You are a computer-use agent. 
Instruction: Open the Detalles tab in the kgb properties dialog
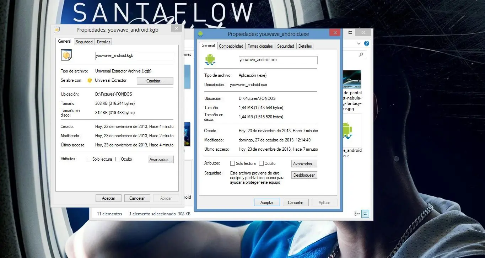click(x=104, y=42)
